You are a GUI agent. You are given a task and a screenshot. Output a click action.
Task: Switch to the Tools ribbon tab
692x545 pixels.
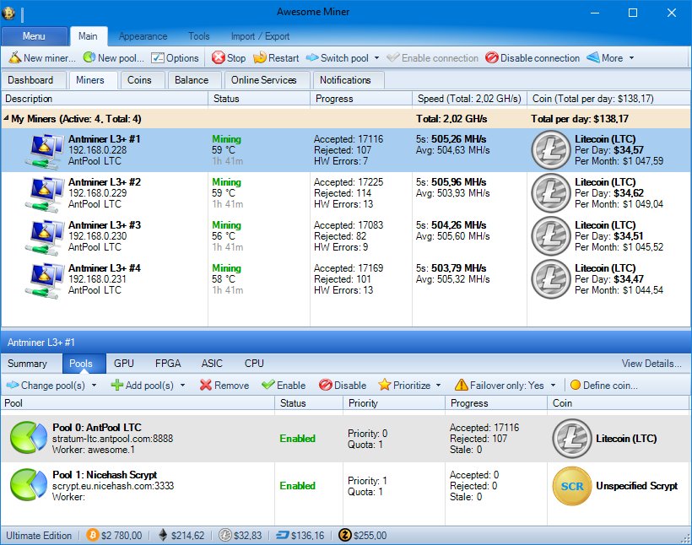pyautogui.click(x=198, y=36)
